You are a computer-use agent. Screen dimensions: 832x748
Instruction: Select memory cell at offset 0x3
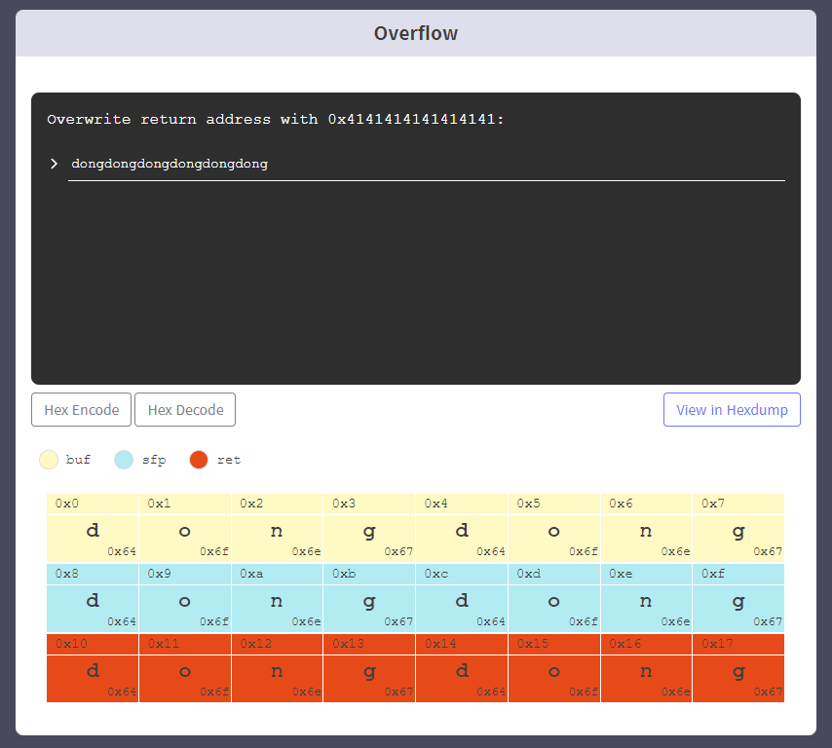369,528
